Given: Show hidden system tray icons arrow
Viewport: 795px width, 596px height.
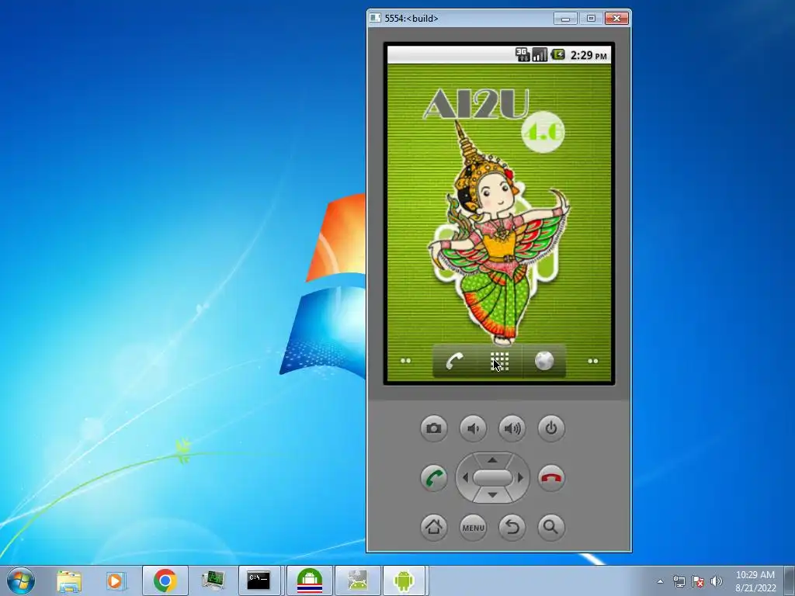Looking at the screenshot, I should (660, 581).
